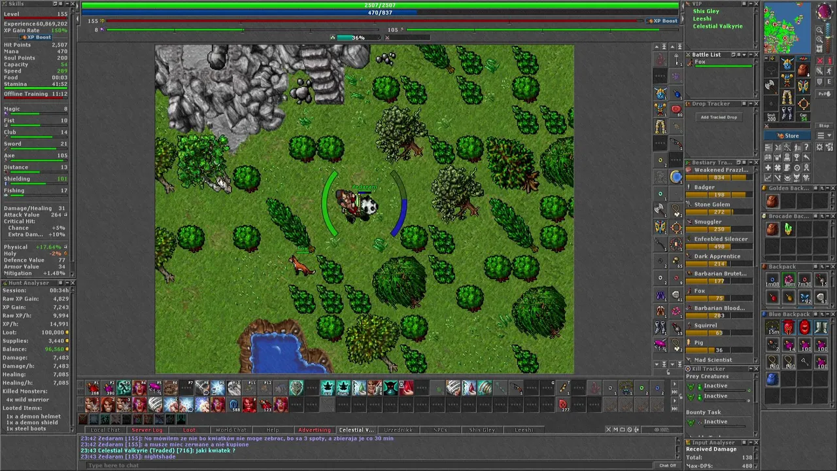Open the menu dropdown beside Store
The width and height of the screenshot is (837, 471).
(x=824, y=136)
